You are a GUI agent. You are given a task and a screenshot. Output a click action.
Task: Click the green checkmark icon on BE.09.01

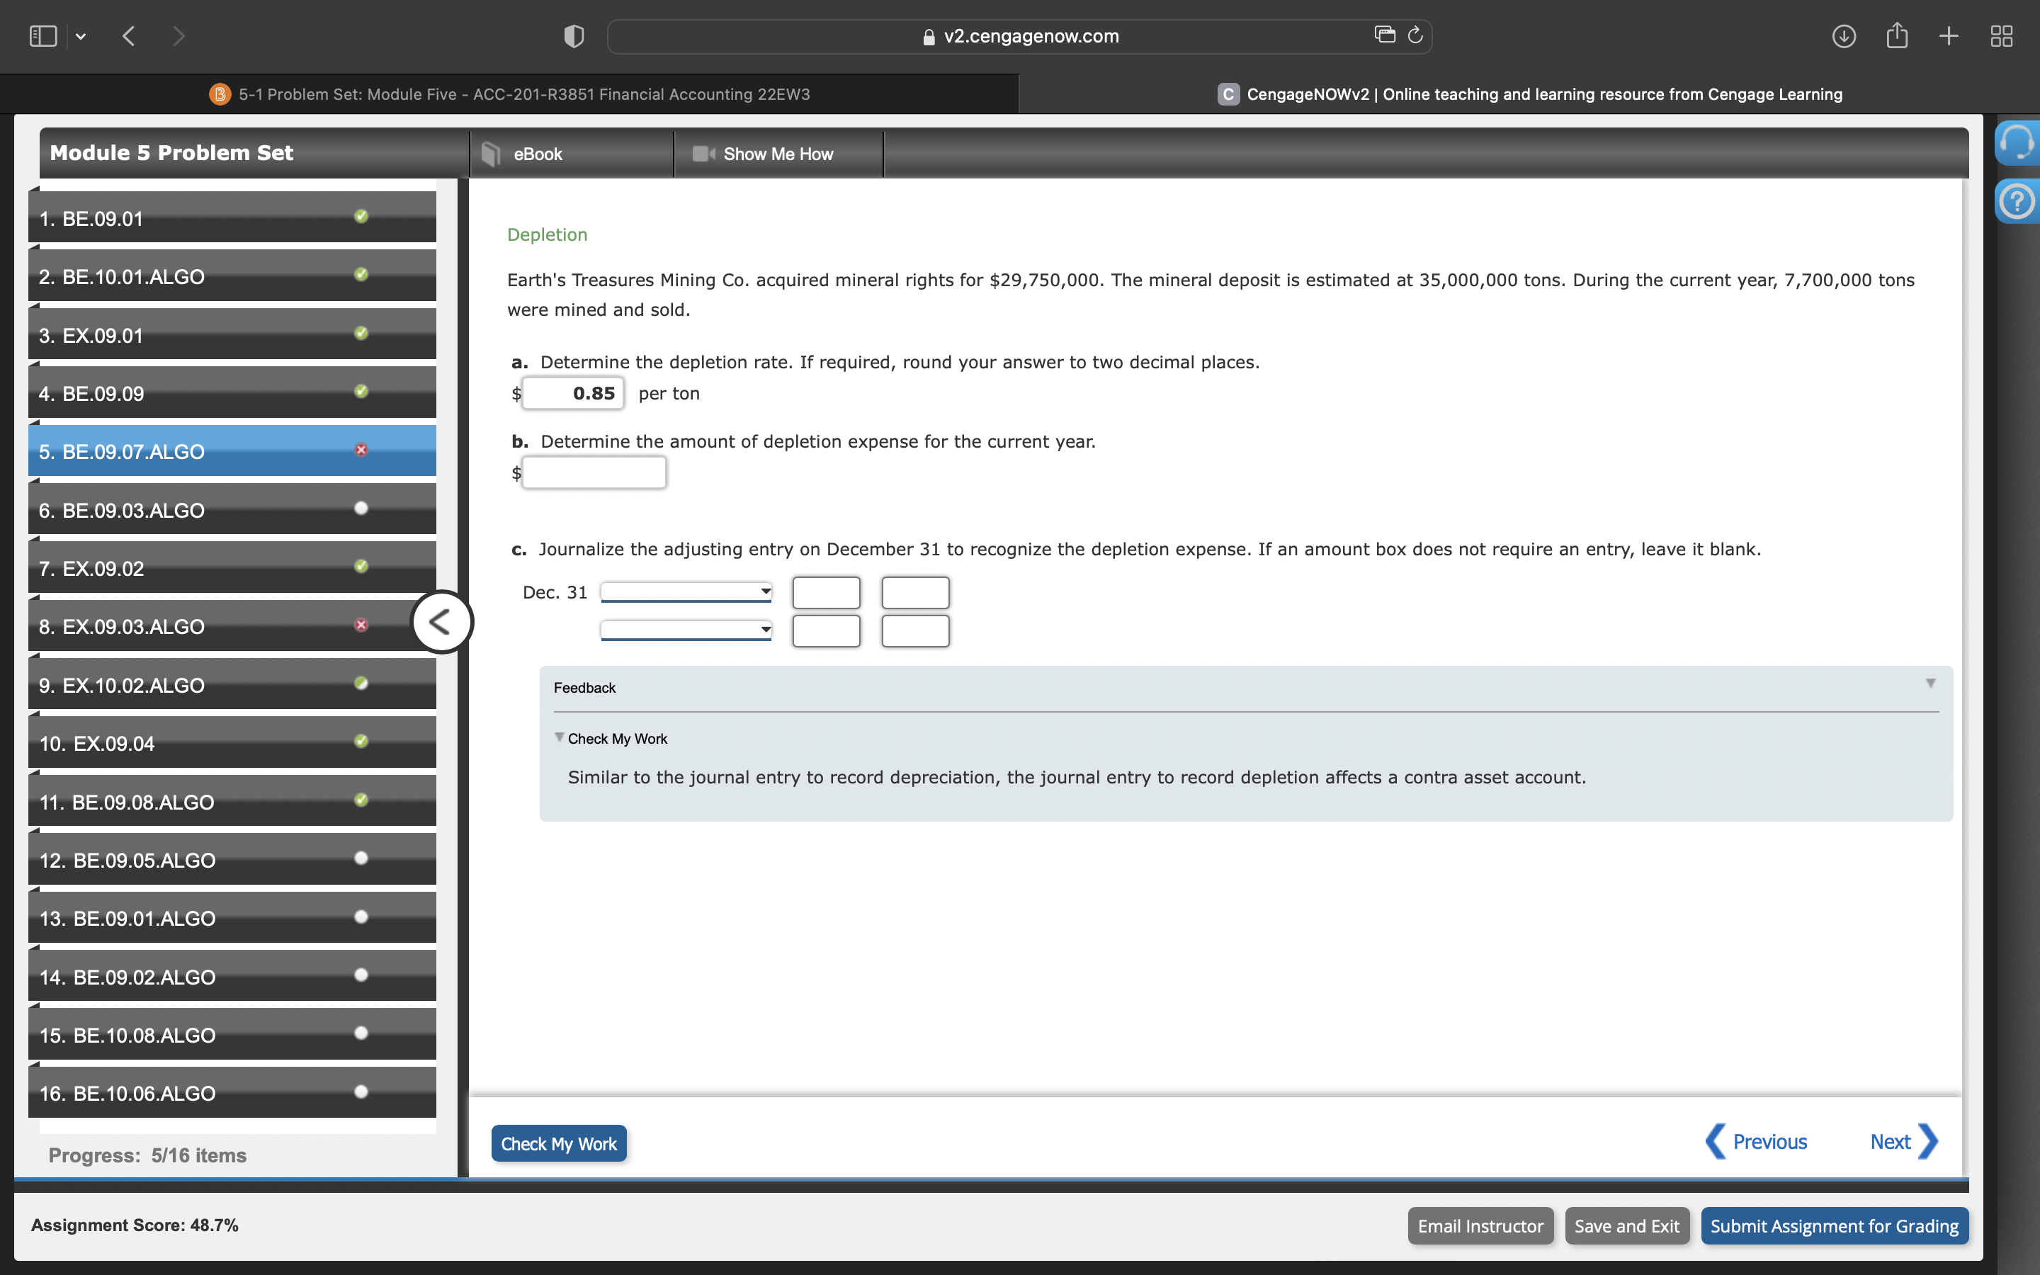click(x=361, y=216)
